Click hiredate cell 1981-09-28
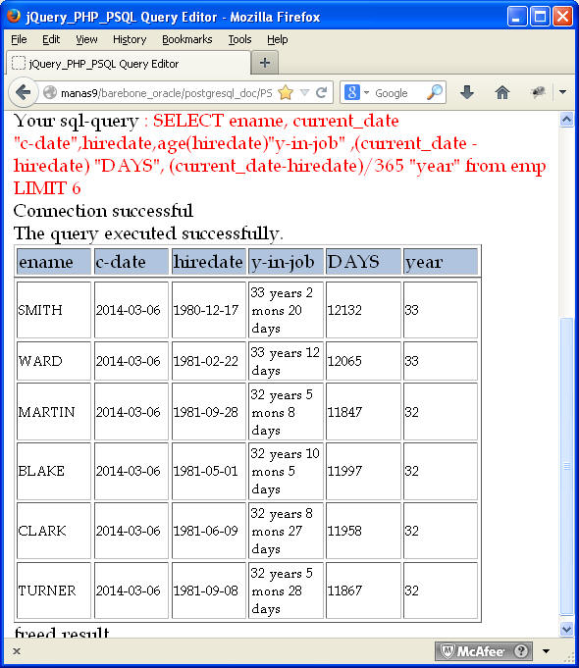The image size is (579, 668). (209, 412)
